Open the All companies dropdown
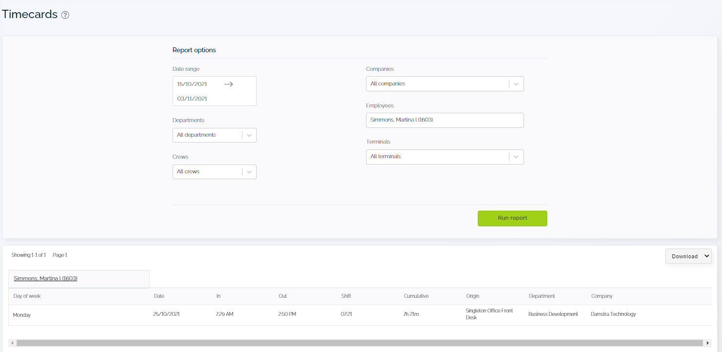Screen dimensions: 722x352 pyautogui.click(x=444, y=84)
